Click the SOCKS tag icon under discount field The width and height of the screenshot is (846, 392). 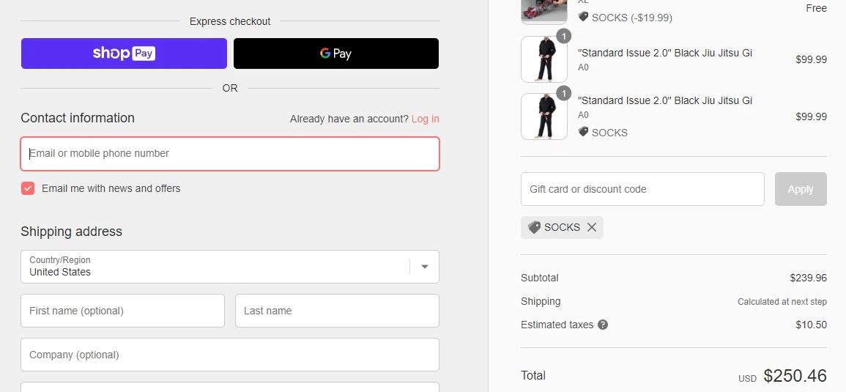534,227
